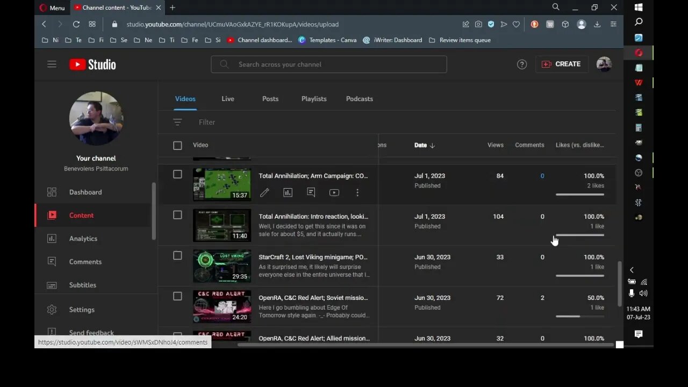
Task: Open the Se bookmarks folder
Action: 118,40
